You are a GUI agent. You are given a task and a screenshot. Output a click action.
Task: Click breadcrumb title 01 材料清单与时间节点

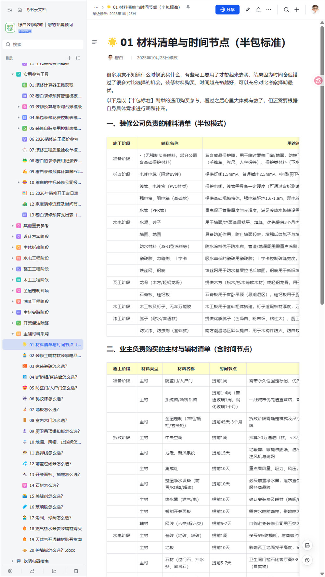coord(146,7)
